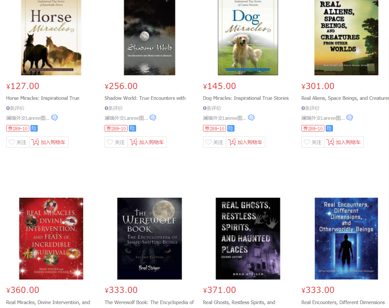Click blue 险 badge under Dog Miracles
Viewport: 389px width, 308px height.
(231, 128)
